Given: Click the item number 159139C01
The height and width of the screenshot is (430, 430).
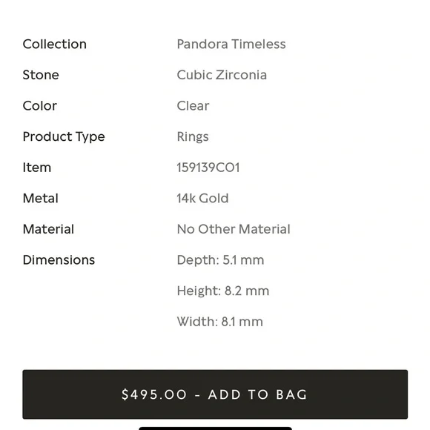Looking at the screenshot, I should click(208, 168).
